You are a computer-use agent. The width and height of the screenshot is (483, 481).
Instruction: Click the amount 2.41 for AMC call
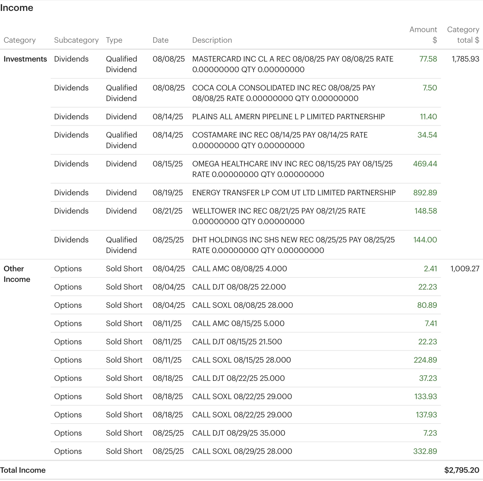[x=430, y=269]
